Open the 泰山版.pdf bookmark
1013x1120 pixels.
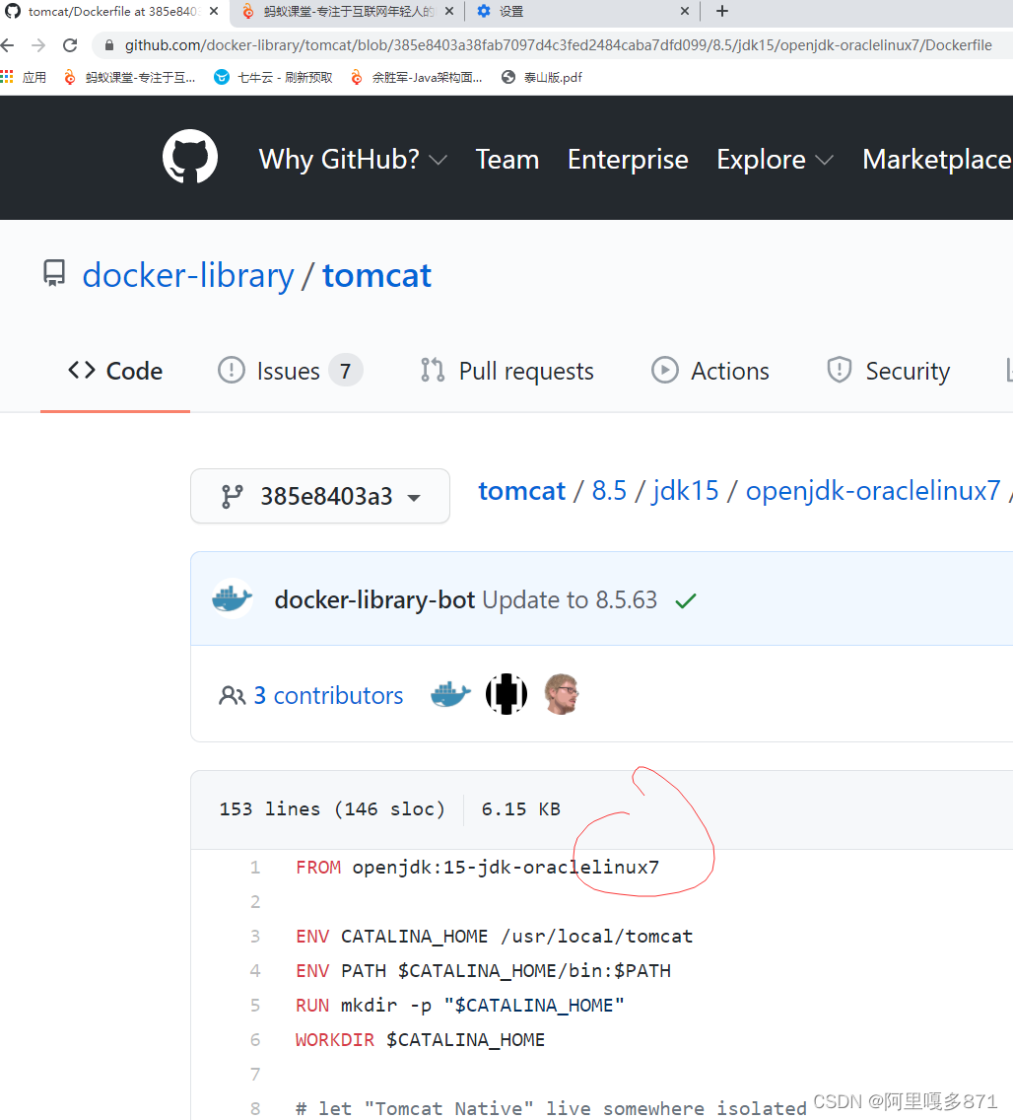point(543,77)
